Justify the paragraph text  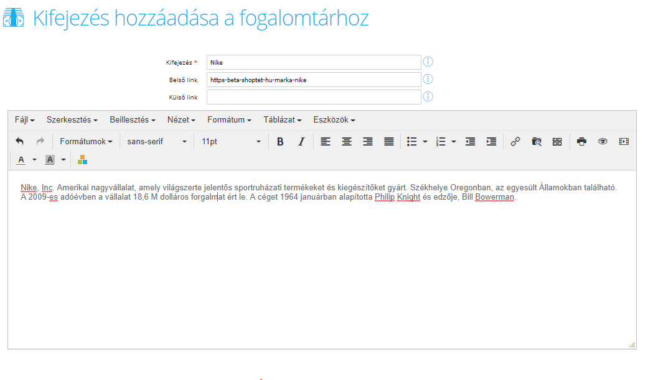[389, 141]
